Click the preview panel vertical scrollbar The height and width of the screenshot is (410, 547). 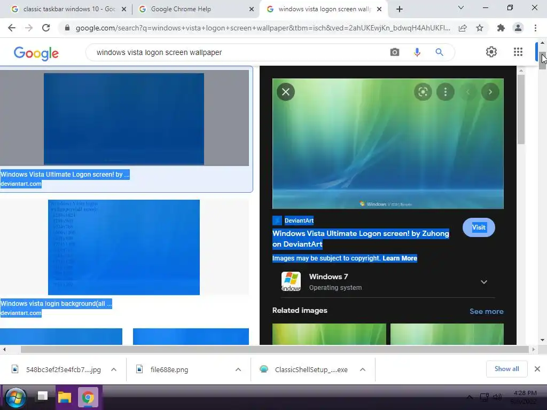pyautogui.click(x=521, y=109)
